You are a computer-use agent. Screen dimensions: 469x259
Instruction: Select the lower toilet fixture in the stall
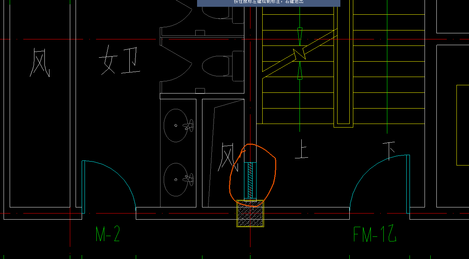pyautogui.click(x=223, y=67)
